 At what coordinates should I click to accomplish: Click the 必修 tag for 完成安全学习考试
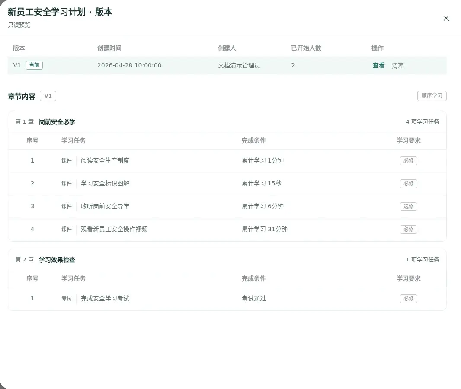point(408,299)
